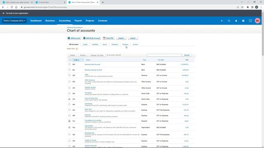
Task: Open the MC user avatar menu
Action: (x=257, y=21)
